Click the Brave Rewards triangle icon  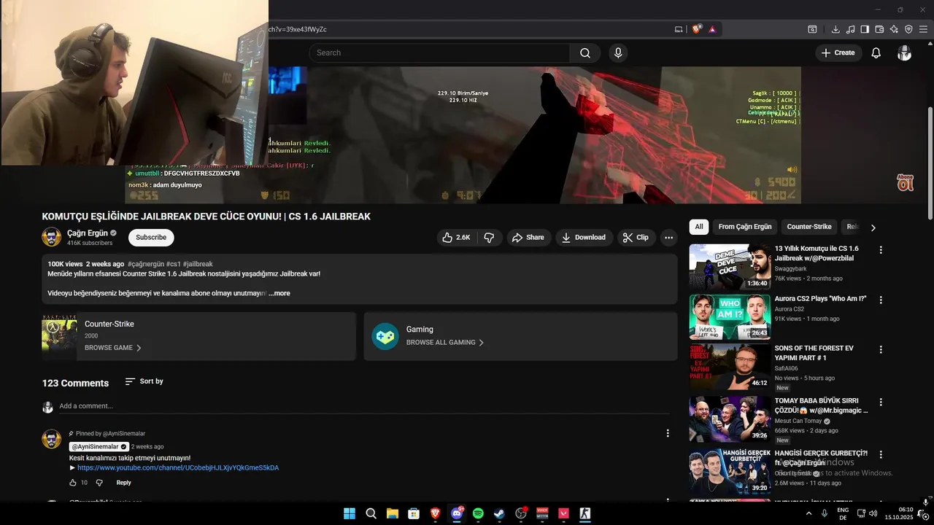tap(712, 29)
